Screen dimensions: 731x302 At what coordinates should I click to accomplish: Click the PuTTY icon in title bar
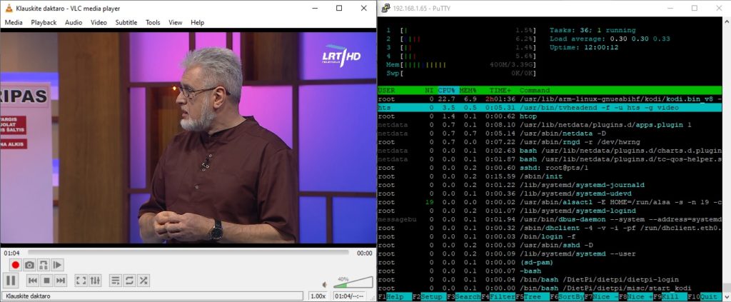tap(386, 9)
